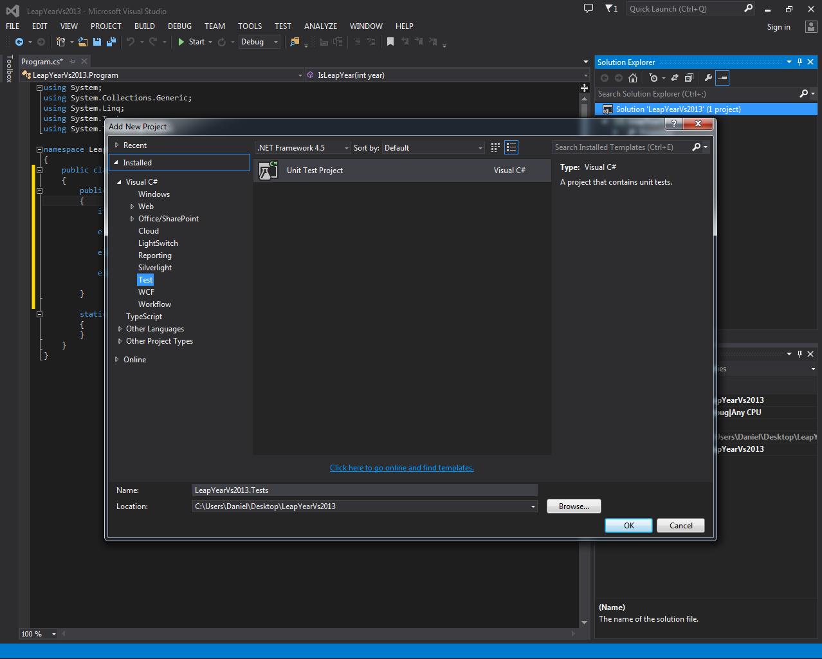Image resolution: width=822 pixels, height=659 pixels.
Task: Collapse the Visual C# tree node
Action: click(x=119, y=182)
